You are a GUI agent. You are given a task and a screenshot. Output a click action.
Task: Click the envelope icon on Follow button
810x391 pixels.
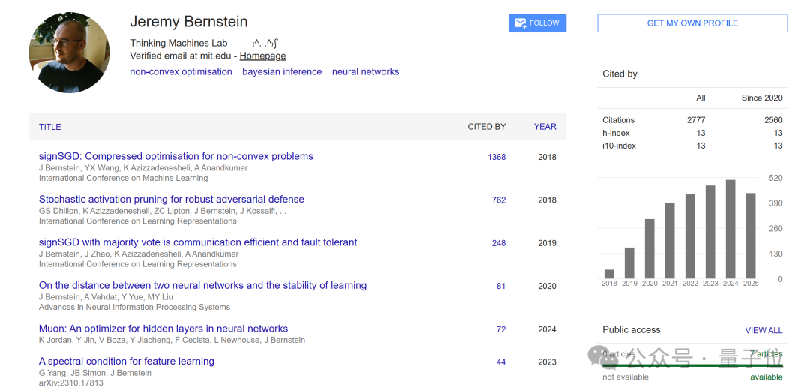[519, 23]
